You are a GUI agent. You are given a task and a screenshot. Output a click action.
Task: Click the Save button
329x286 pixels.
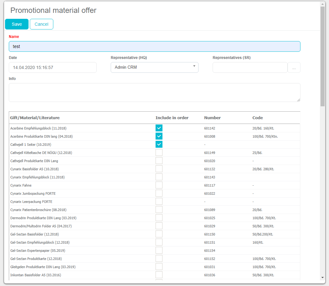17,24
